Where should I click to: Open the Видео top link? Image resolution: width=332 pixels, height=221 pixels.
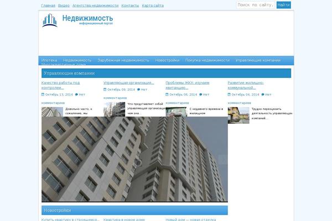click(64, 6)
